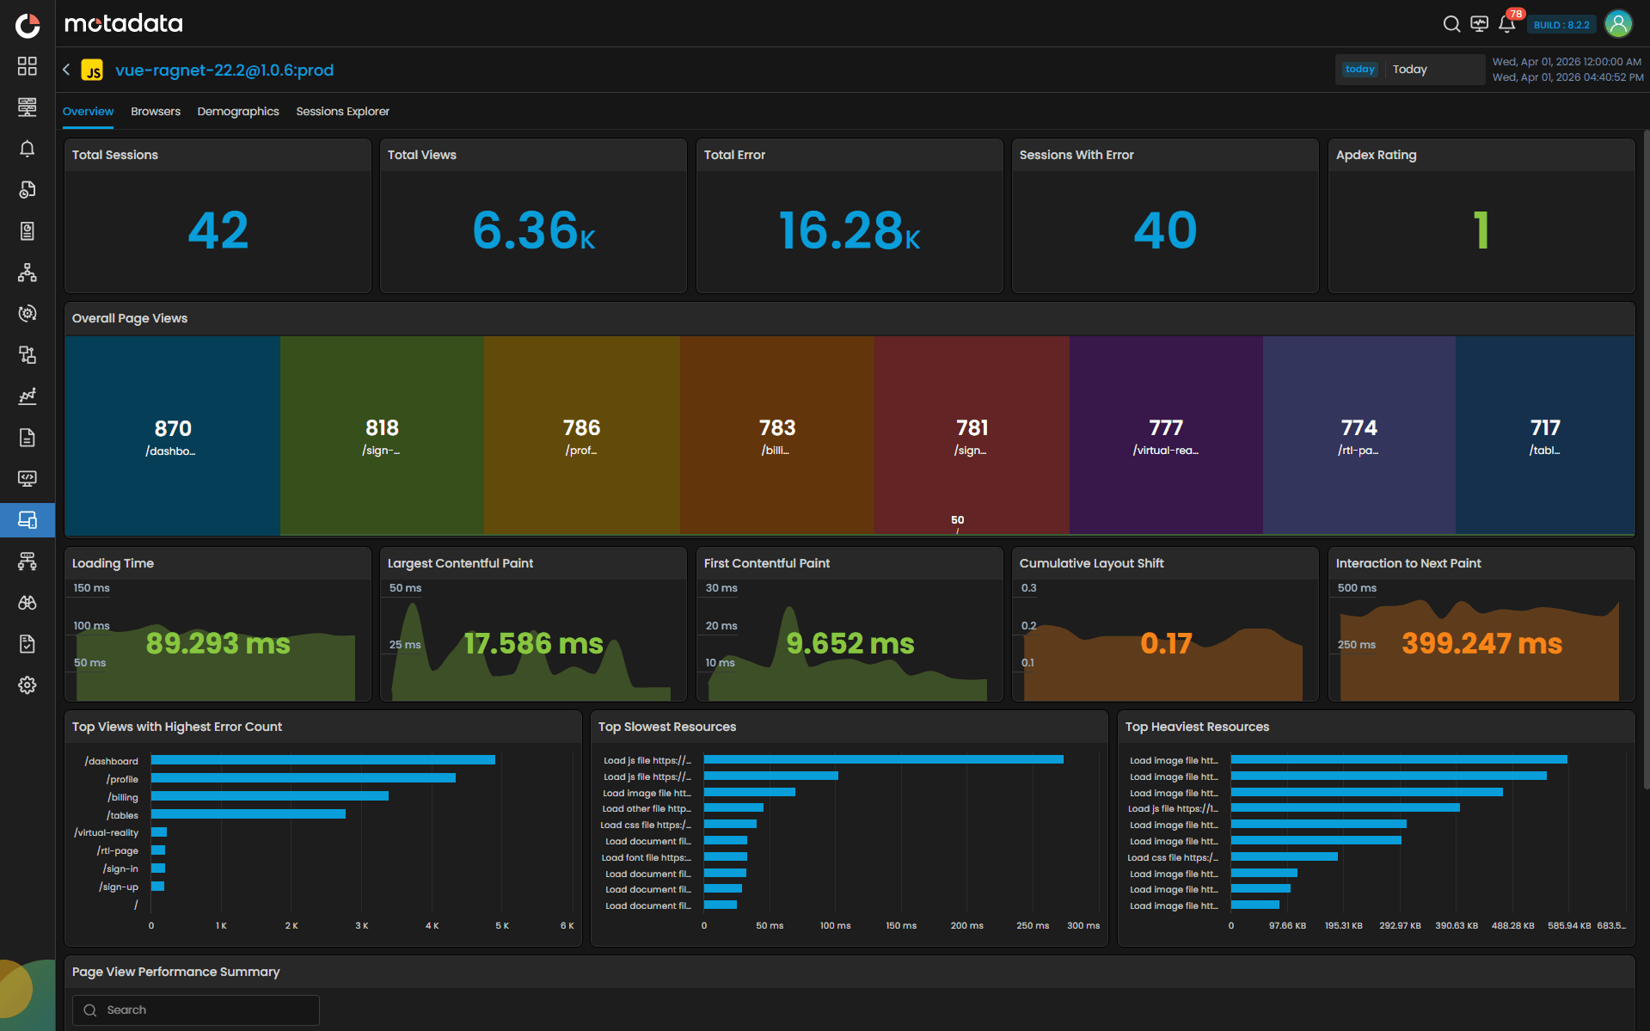1650x1031 pixels.
Task: Open the topology hierarchy icon in sidebar
Action: coord(28,273)
